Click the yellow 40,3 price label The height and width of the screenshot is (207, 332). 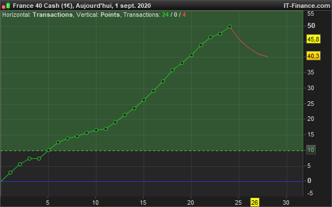pos(313,56)
